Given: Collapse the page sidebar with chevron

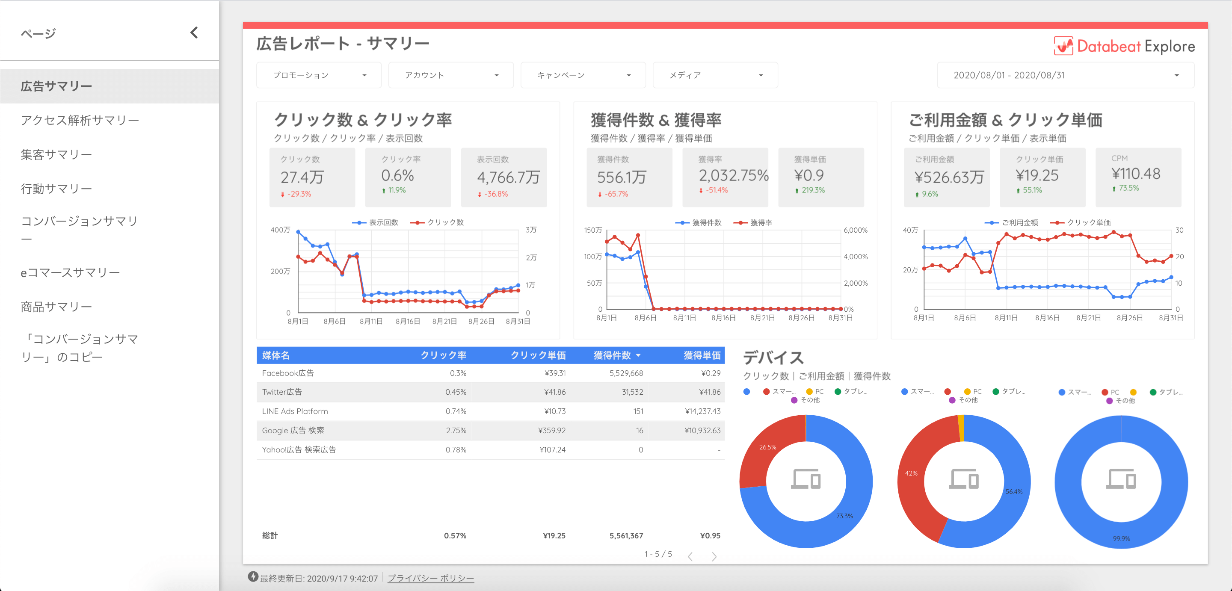Looking at the screenshot, I should point(194,33).
